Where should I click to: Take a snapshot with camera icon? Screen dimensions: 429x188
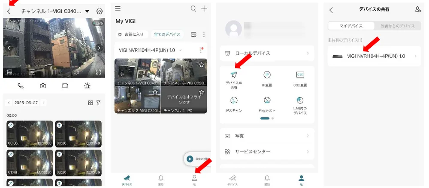[43, 85]
